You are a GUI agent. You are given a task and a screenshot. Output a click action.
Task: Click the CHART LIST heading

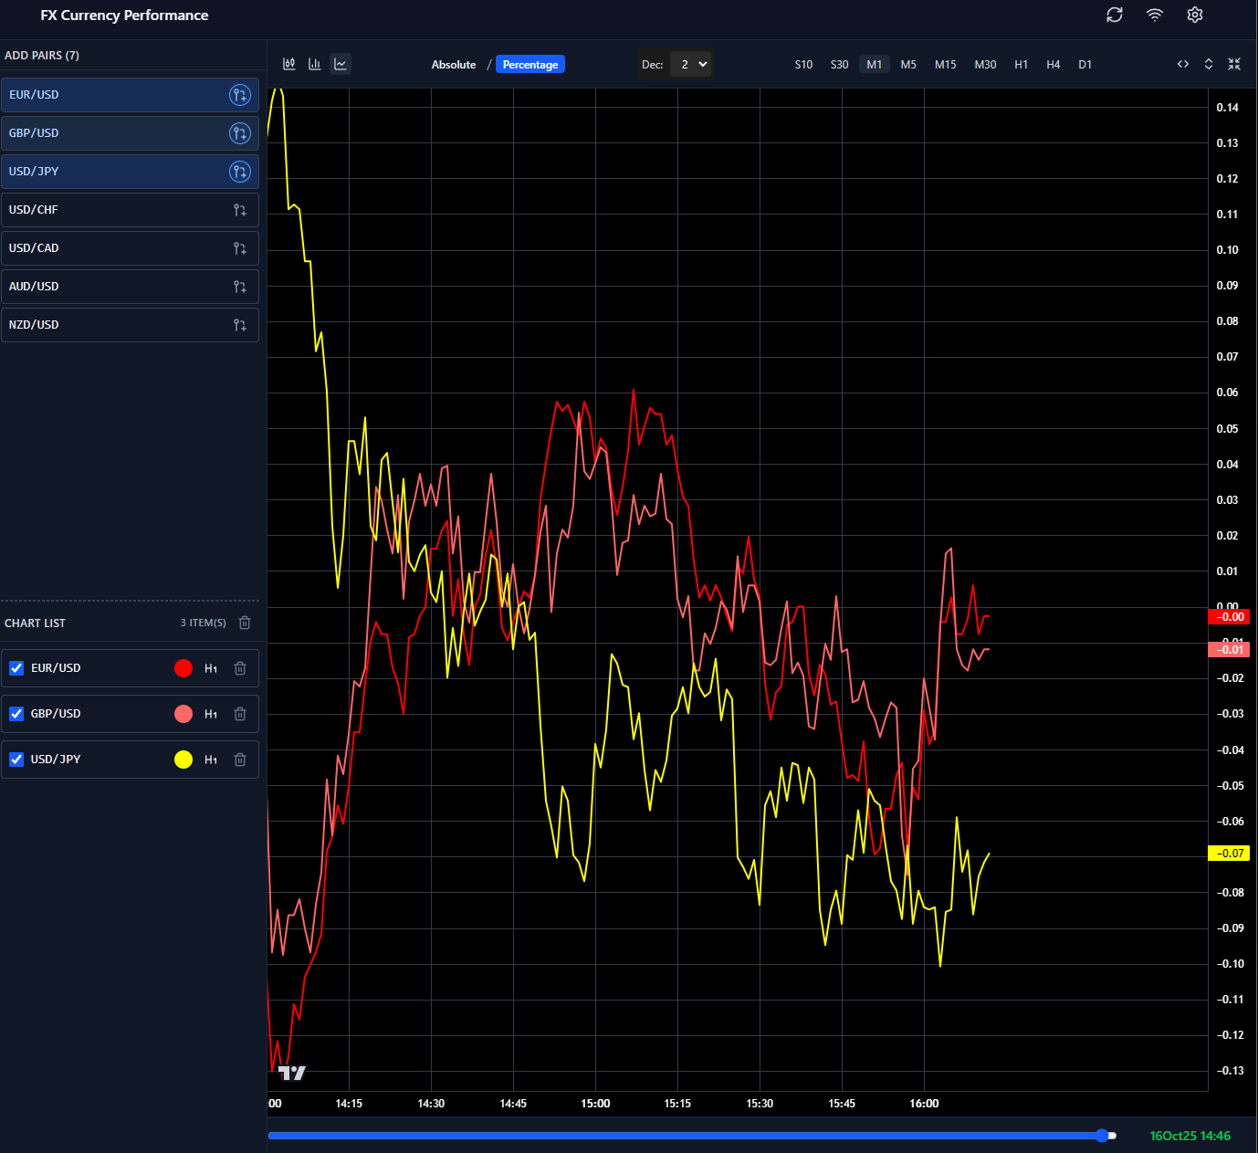(x=35, y=624)
